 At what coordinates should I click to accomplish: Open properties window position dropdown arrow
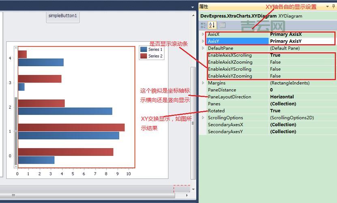pyautogui.click(x=326, y=6)
